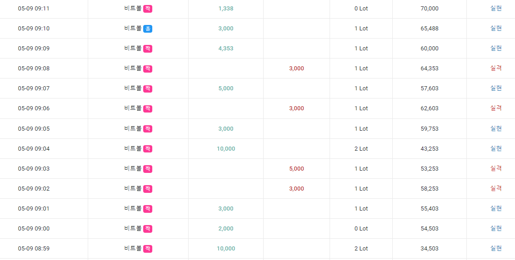This screenshot has height=260, width=515.
Task: Click 실현 status in the 09:04 row
Action: 496,148
